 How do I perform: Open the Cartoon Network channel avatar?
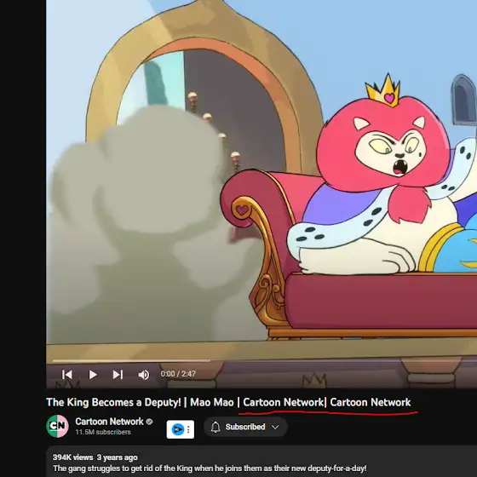(x=57, y=426)
